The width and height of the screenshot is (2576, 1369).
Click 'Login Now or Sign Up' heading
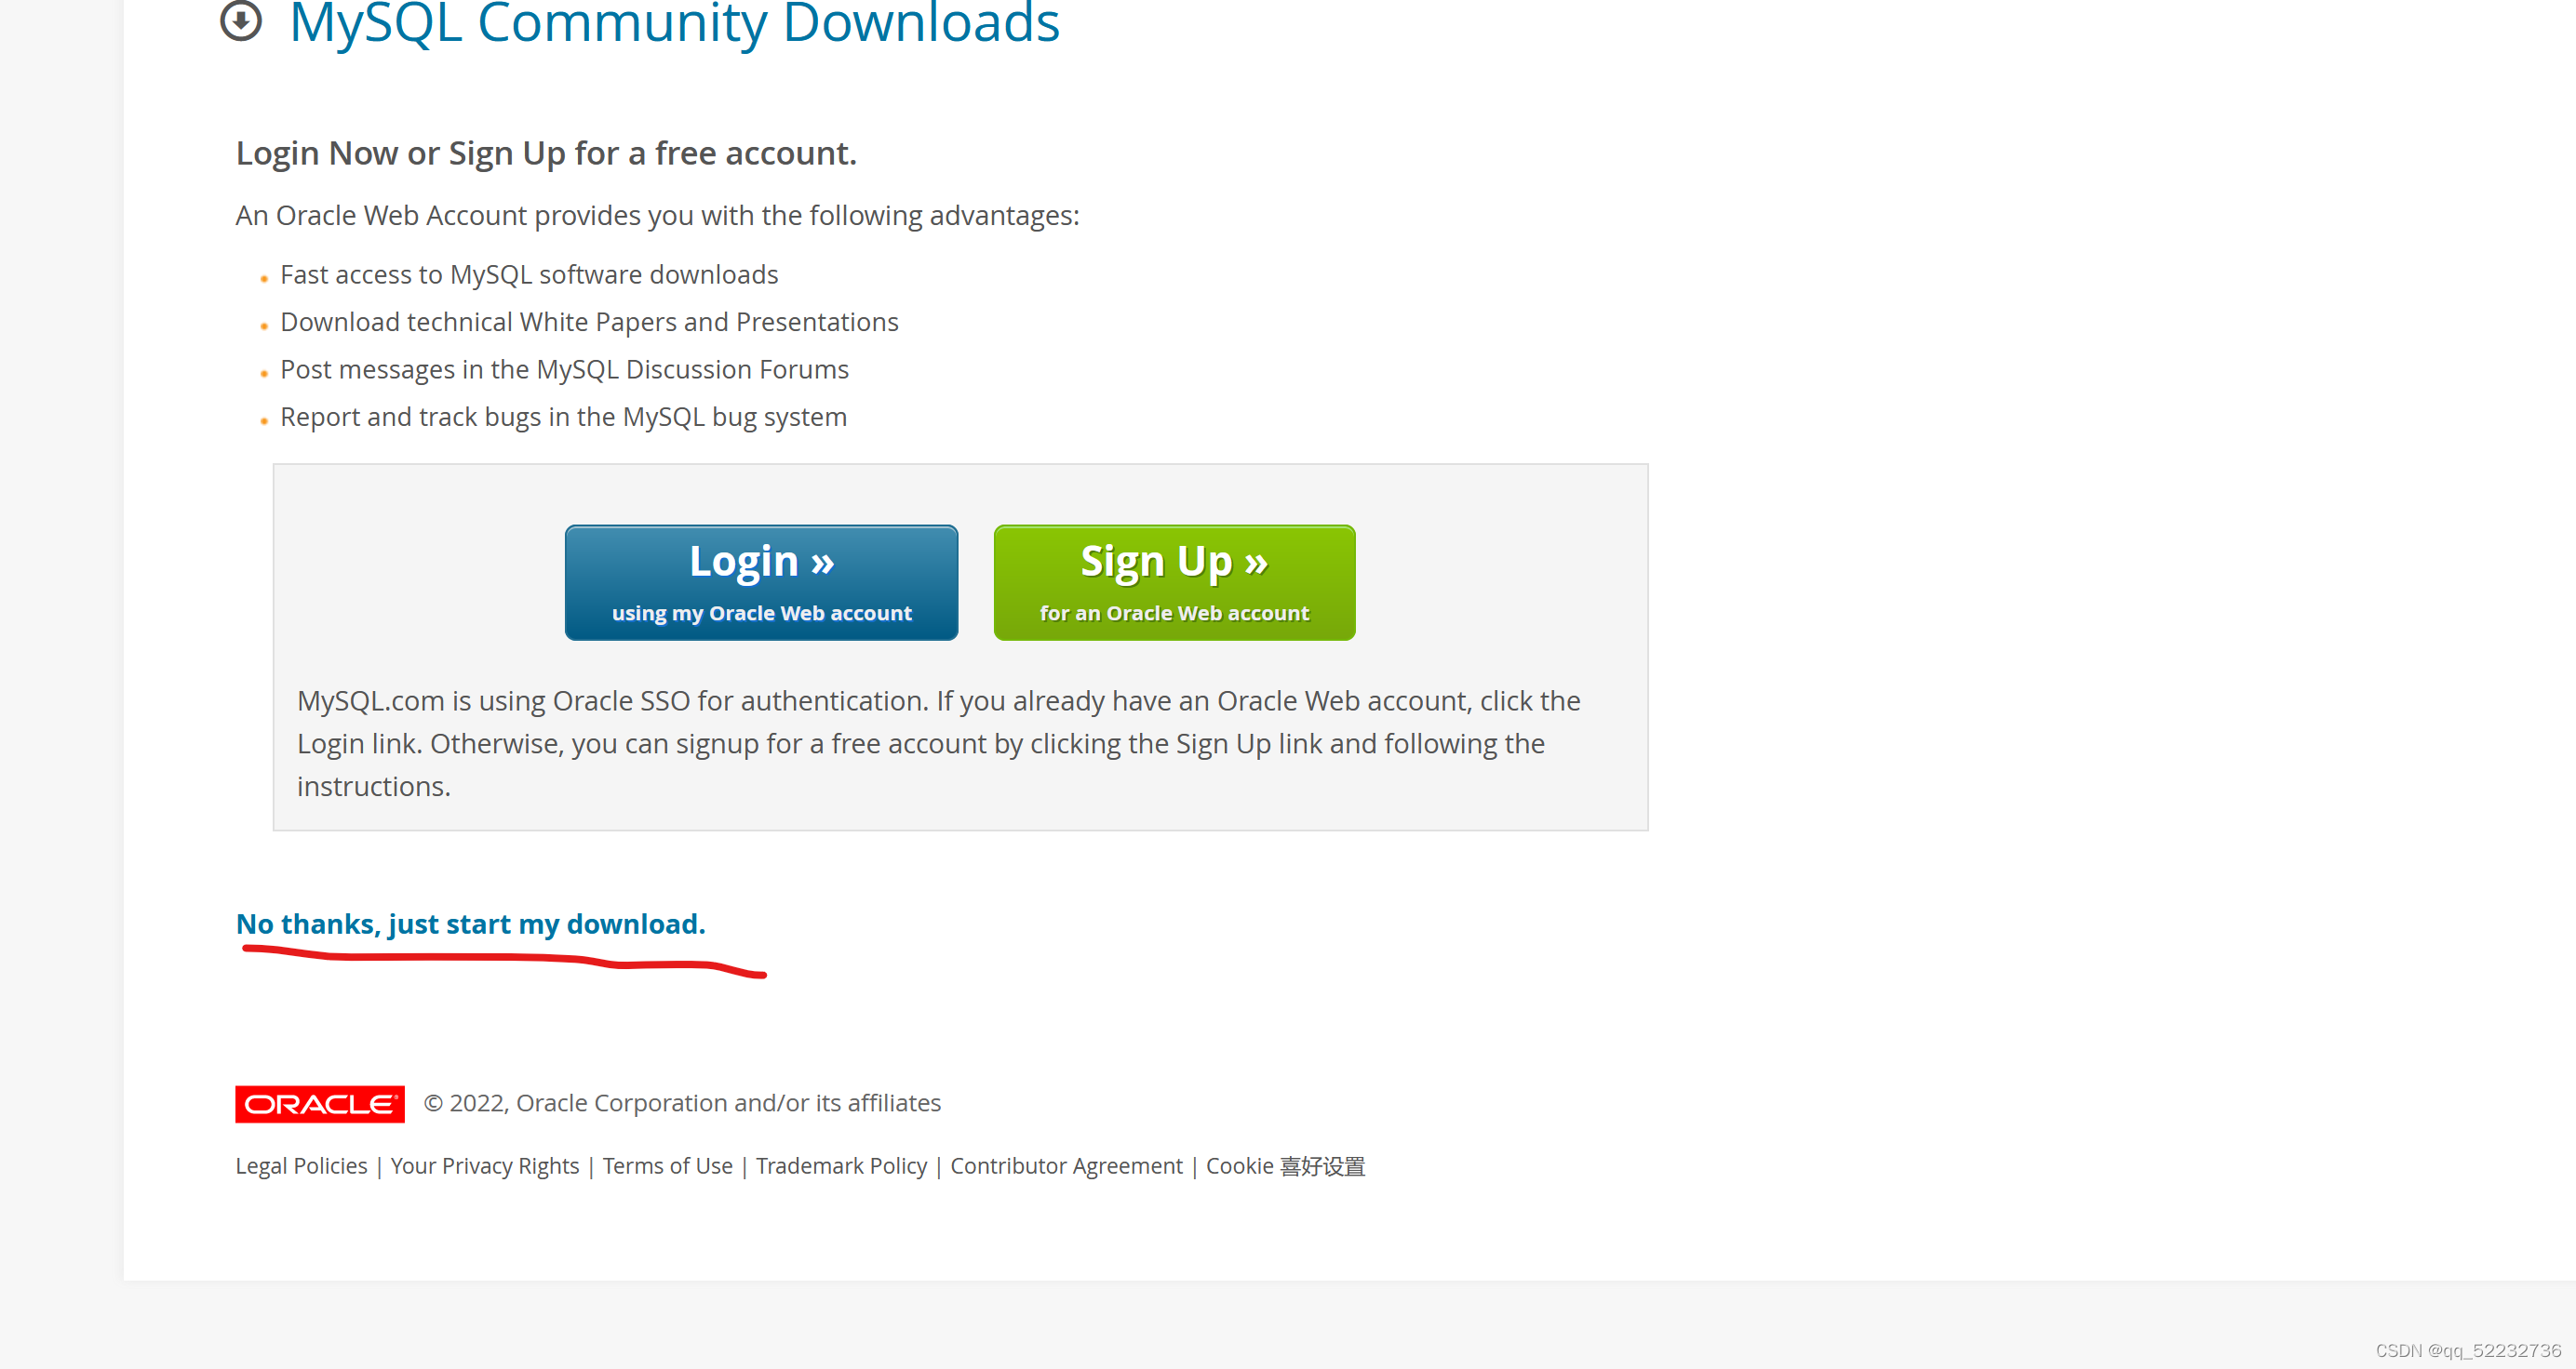[x=546, y=153]
